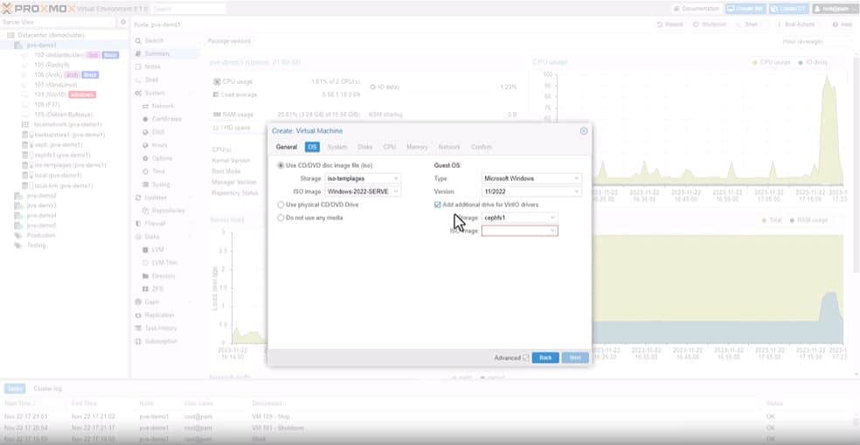Open the Server View gear settings icon
The height and width of the screenshot is (445, 860).
click(123, 22)
